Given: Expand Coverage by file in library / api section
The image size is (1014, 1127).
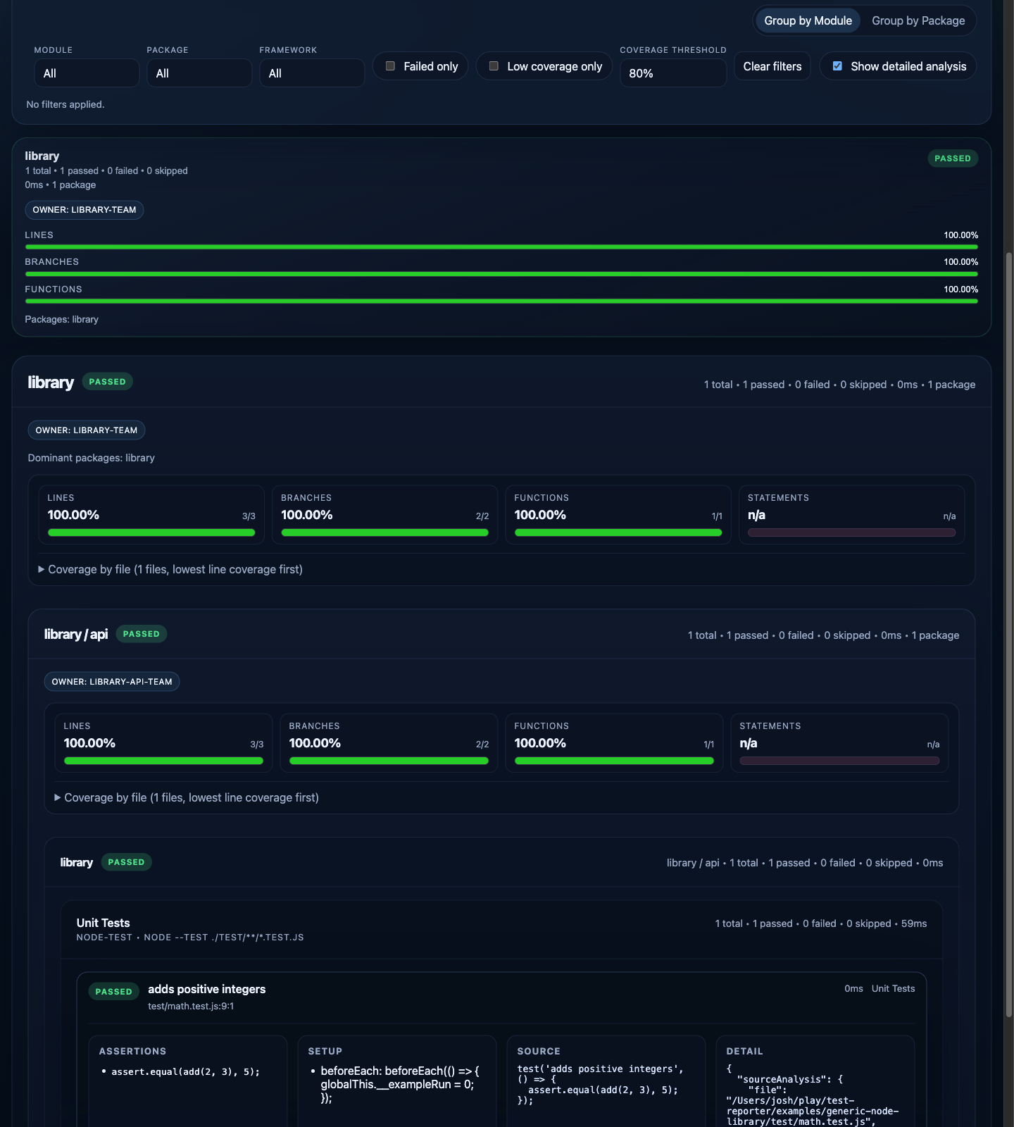Looking at the screenshot, I should [x=187, y=797].
